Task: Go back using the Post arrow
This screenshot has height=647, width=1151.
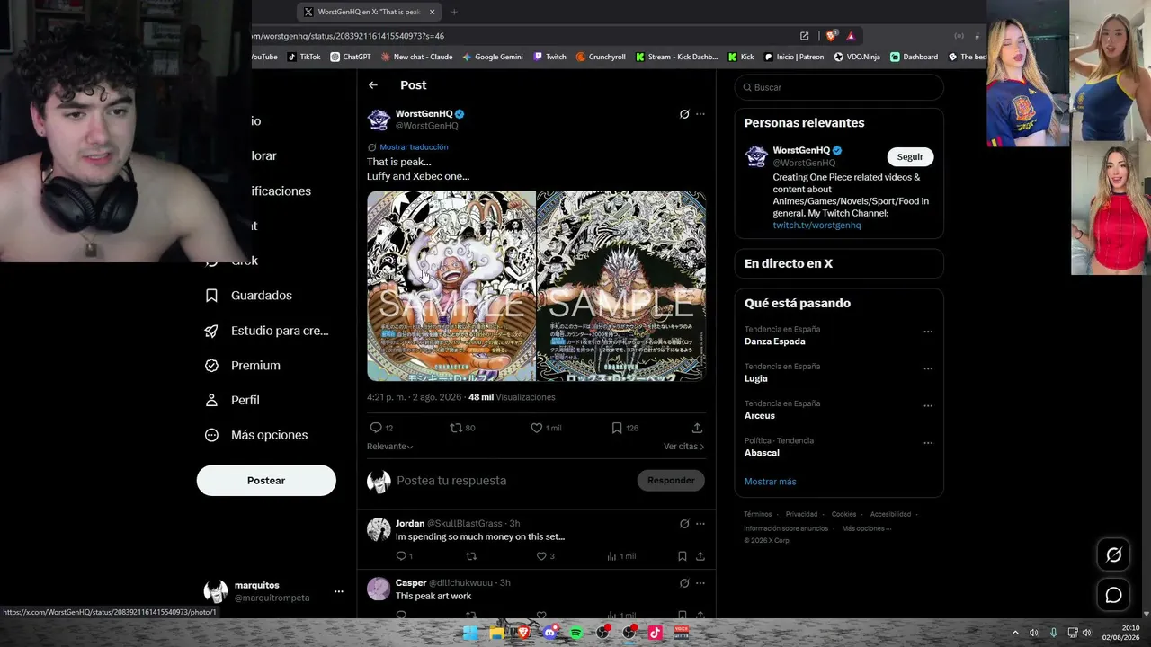Action: 373,85
